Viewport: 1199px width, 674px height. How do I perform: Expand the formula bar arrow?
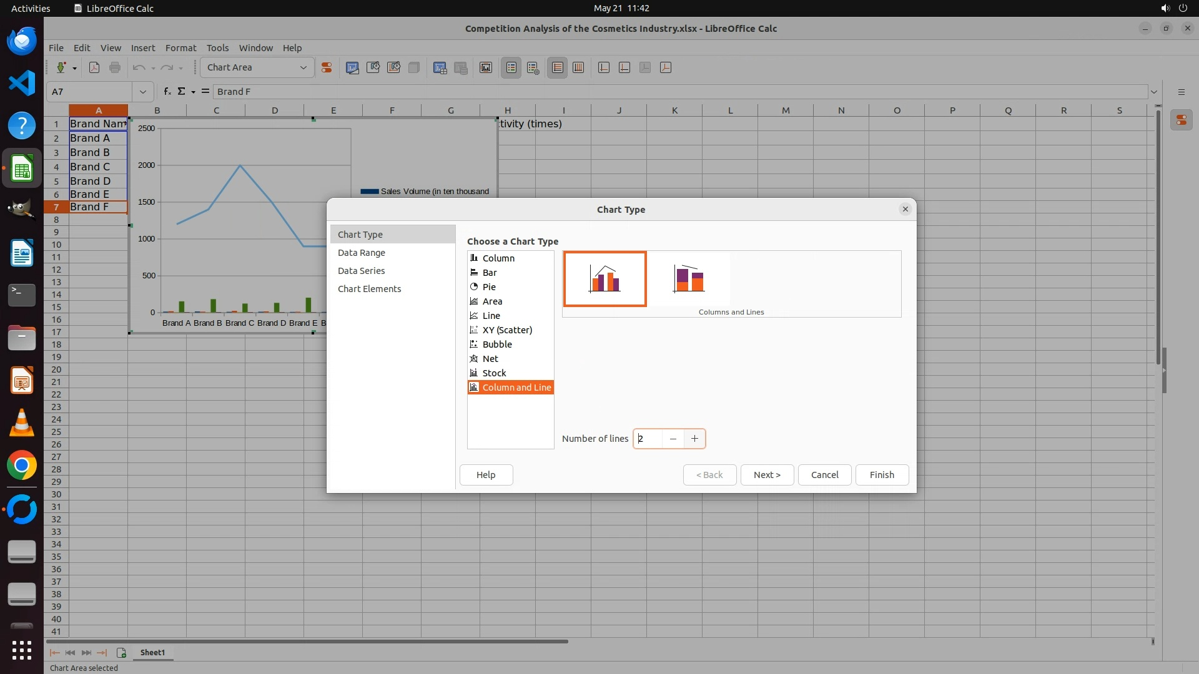(x=1154, y=92)
